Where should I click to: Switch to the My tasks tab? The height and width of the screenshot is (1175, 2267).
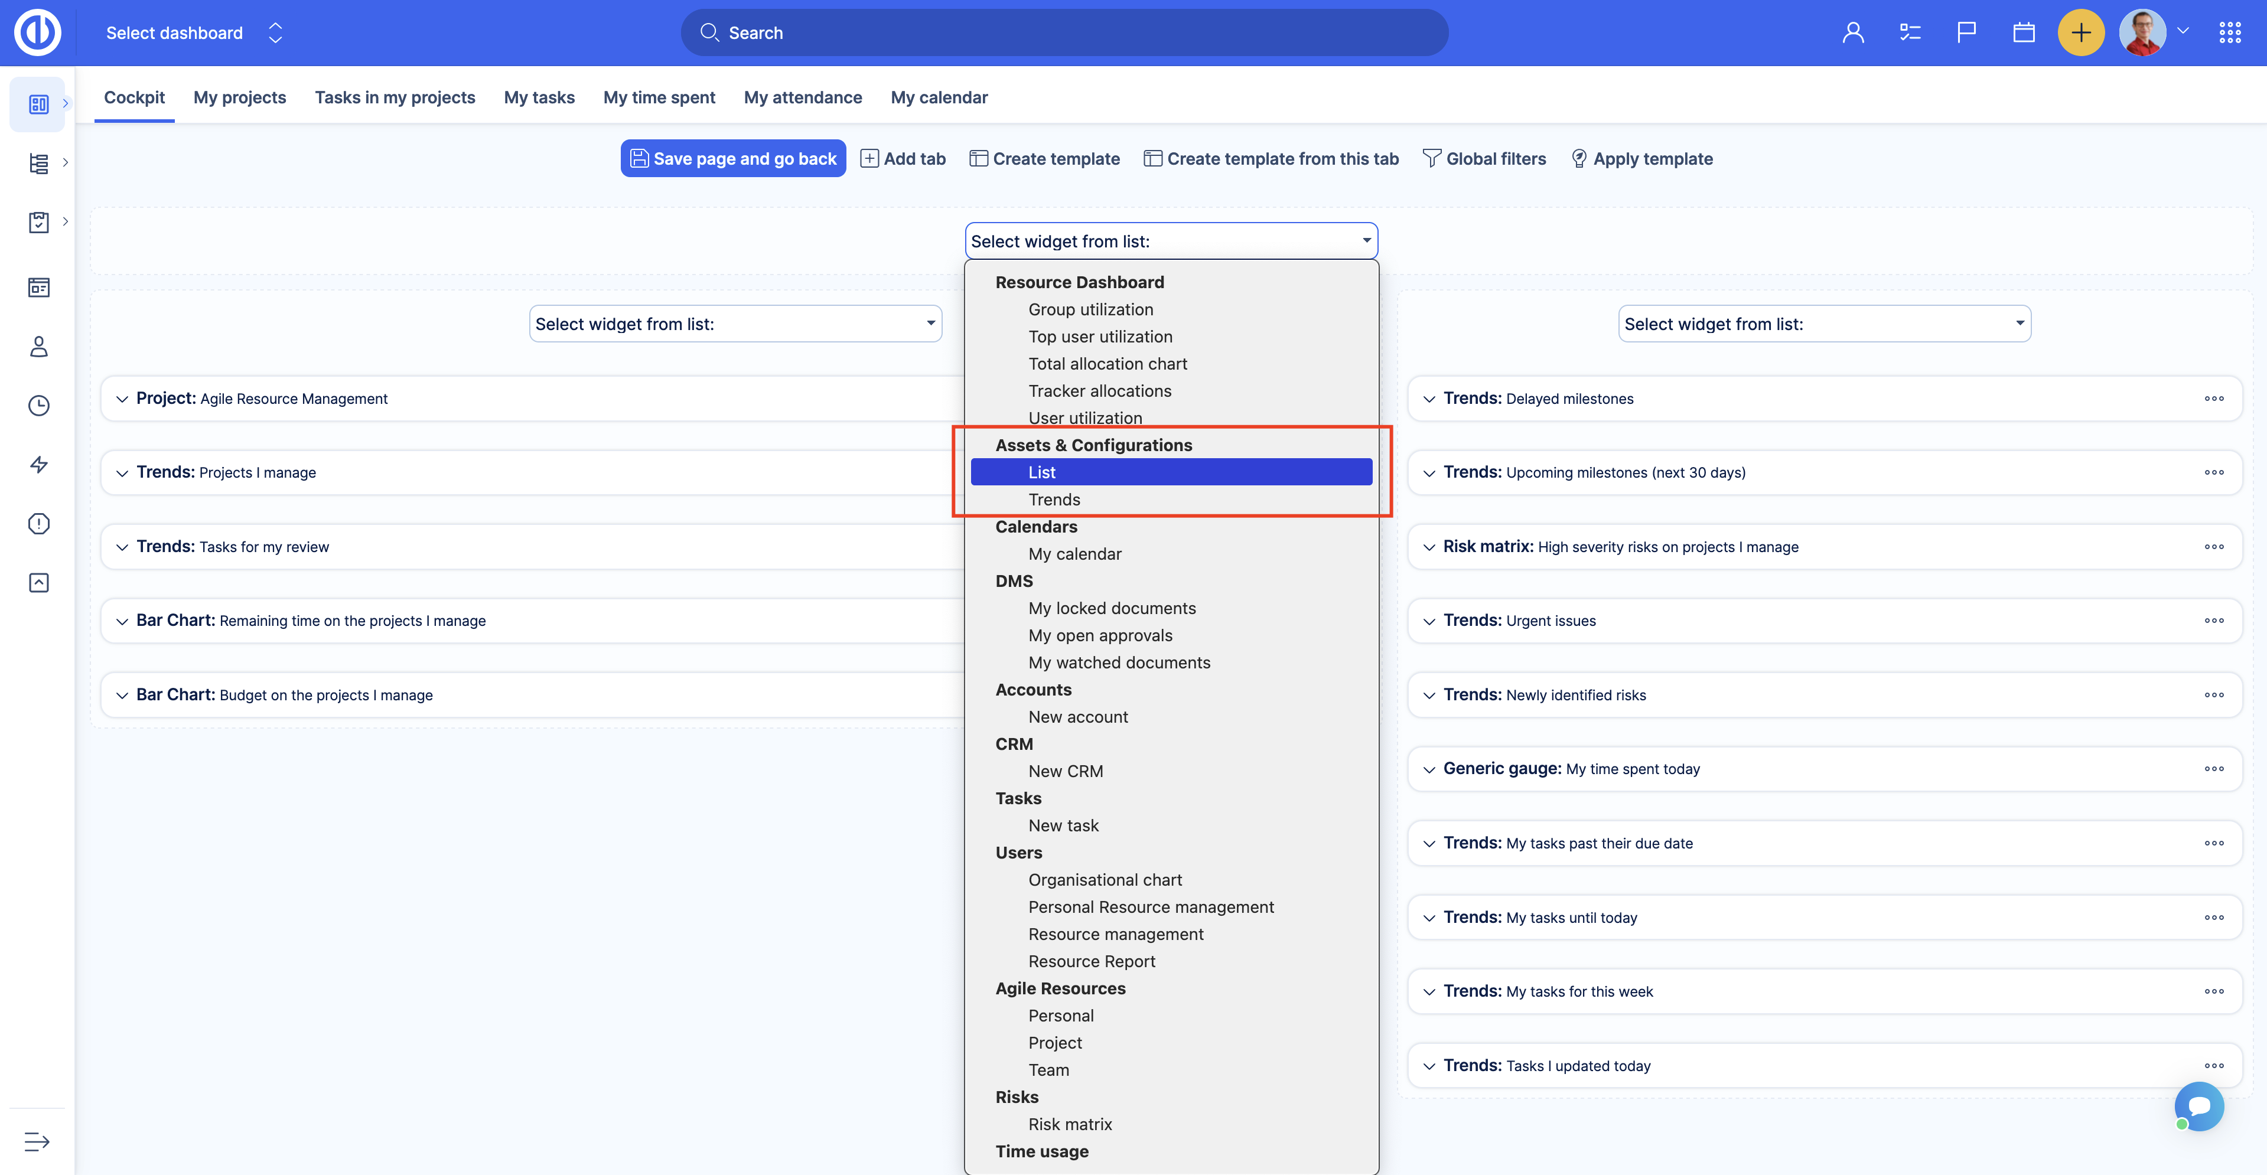(x=539, y=97)
